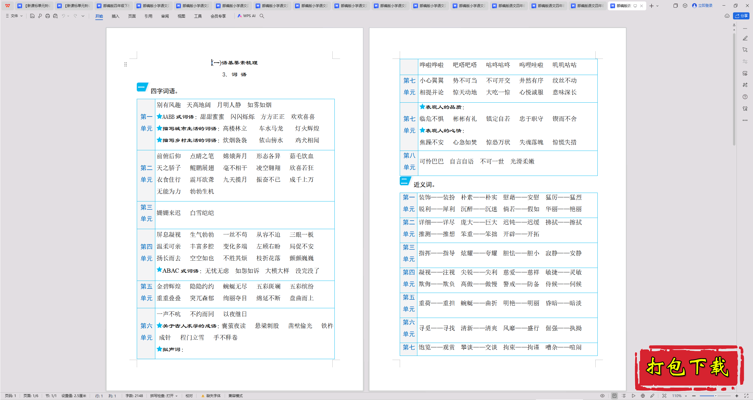The image size is (753, 400).
Task: Click the zoom out minus button
Action: (x=694, y=396)
